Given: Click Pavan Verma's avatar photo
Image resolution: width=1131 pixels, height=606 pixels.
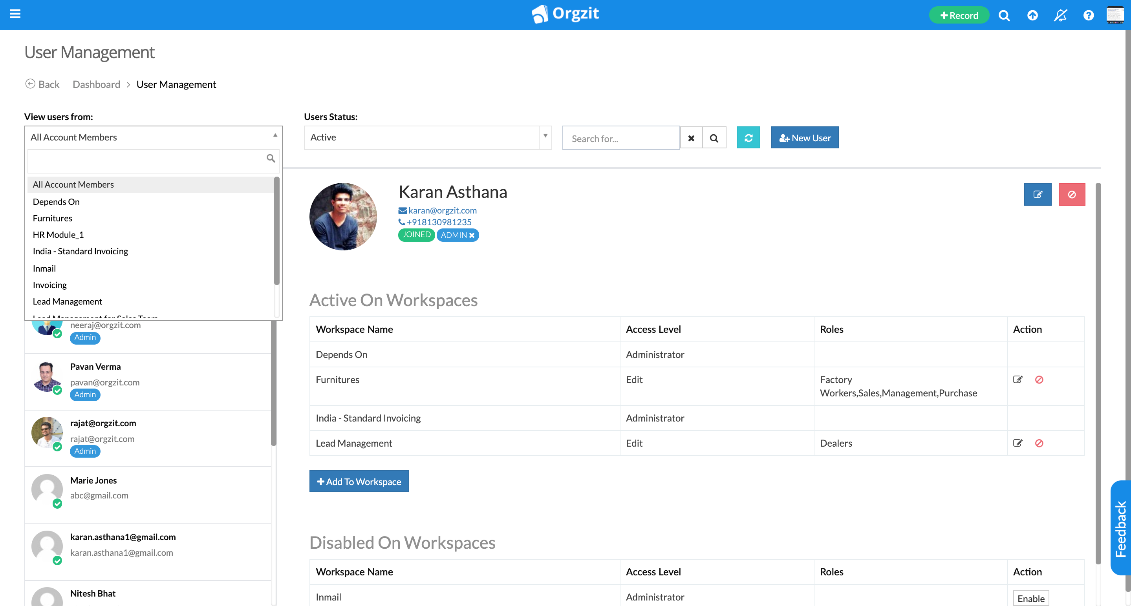Looking at the screenshot, I should coord(47,376).
